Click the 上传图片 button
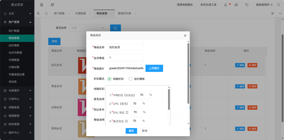This screenshot has width=284, height=140. [154, 68]
